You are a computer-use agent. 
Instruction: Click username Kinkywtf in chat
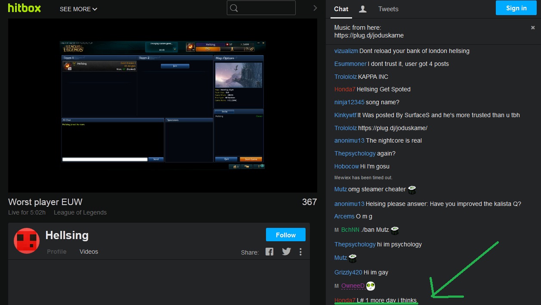pyautogui.click(x=346, y=115)
